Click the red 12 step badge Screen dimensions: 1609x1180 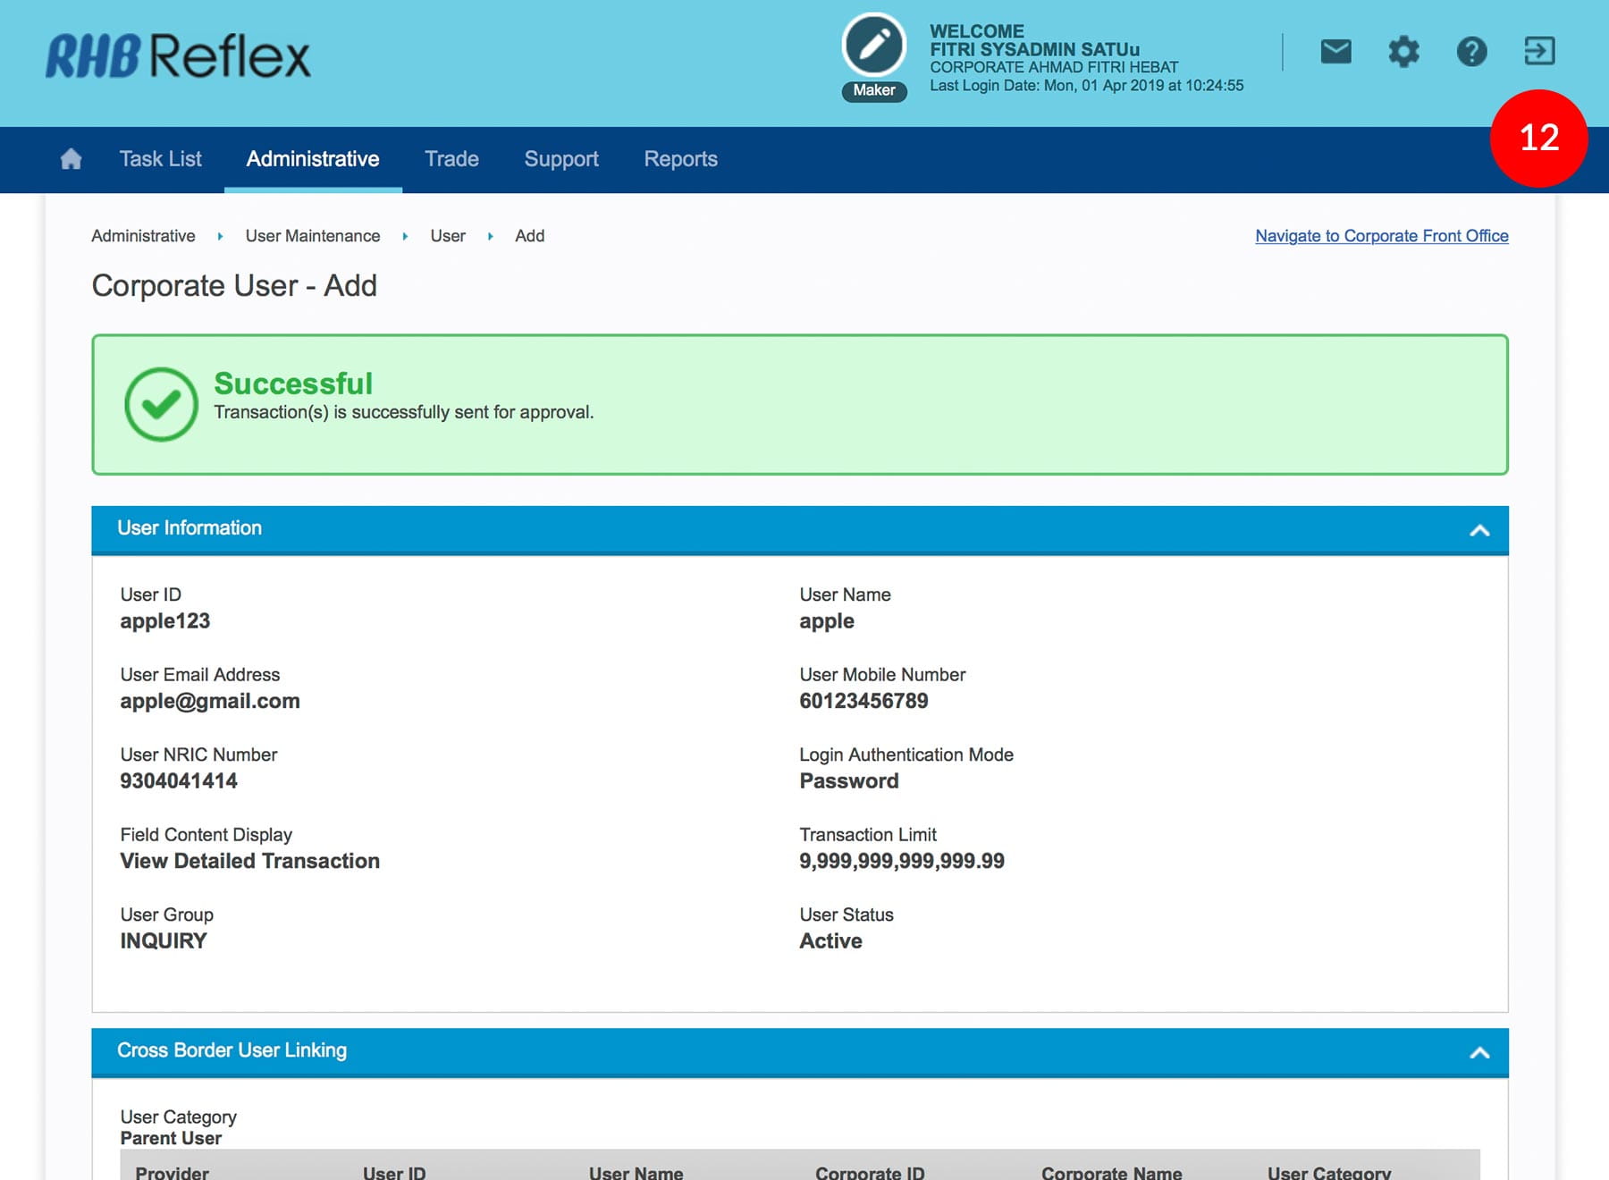coord(1538,138)
